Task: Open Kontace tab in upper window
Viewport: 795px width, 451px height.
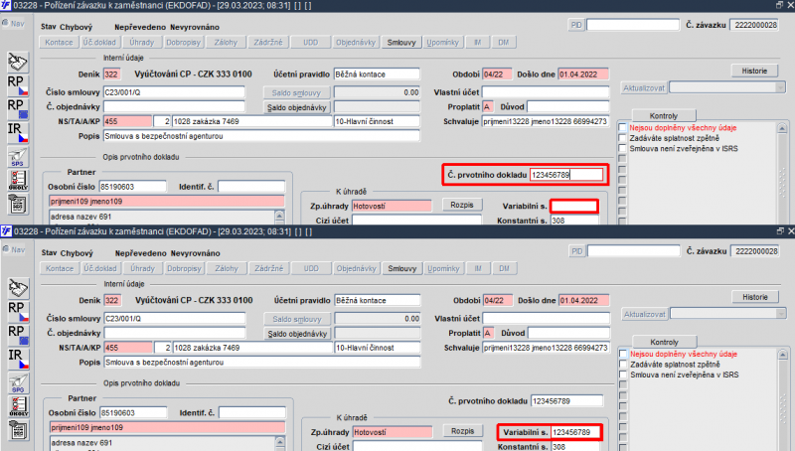Action: pos(59,42)
